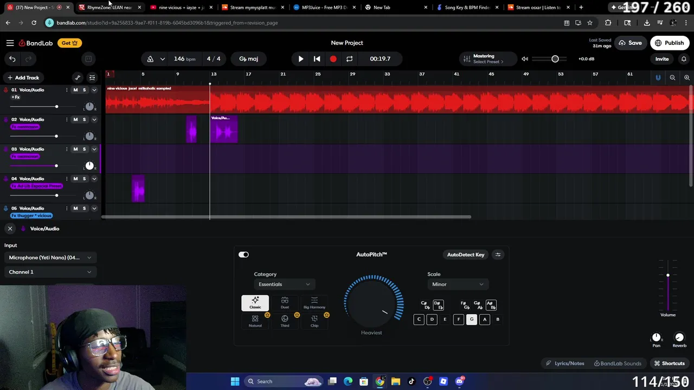Expand track 02 options chevron
Image resolution: width=694 pixels, height=390 pixels.
pyautogui.click(x=94, y=119)
